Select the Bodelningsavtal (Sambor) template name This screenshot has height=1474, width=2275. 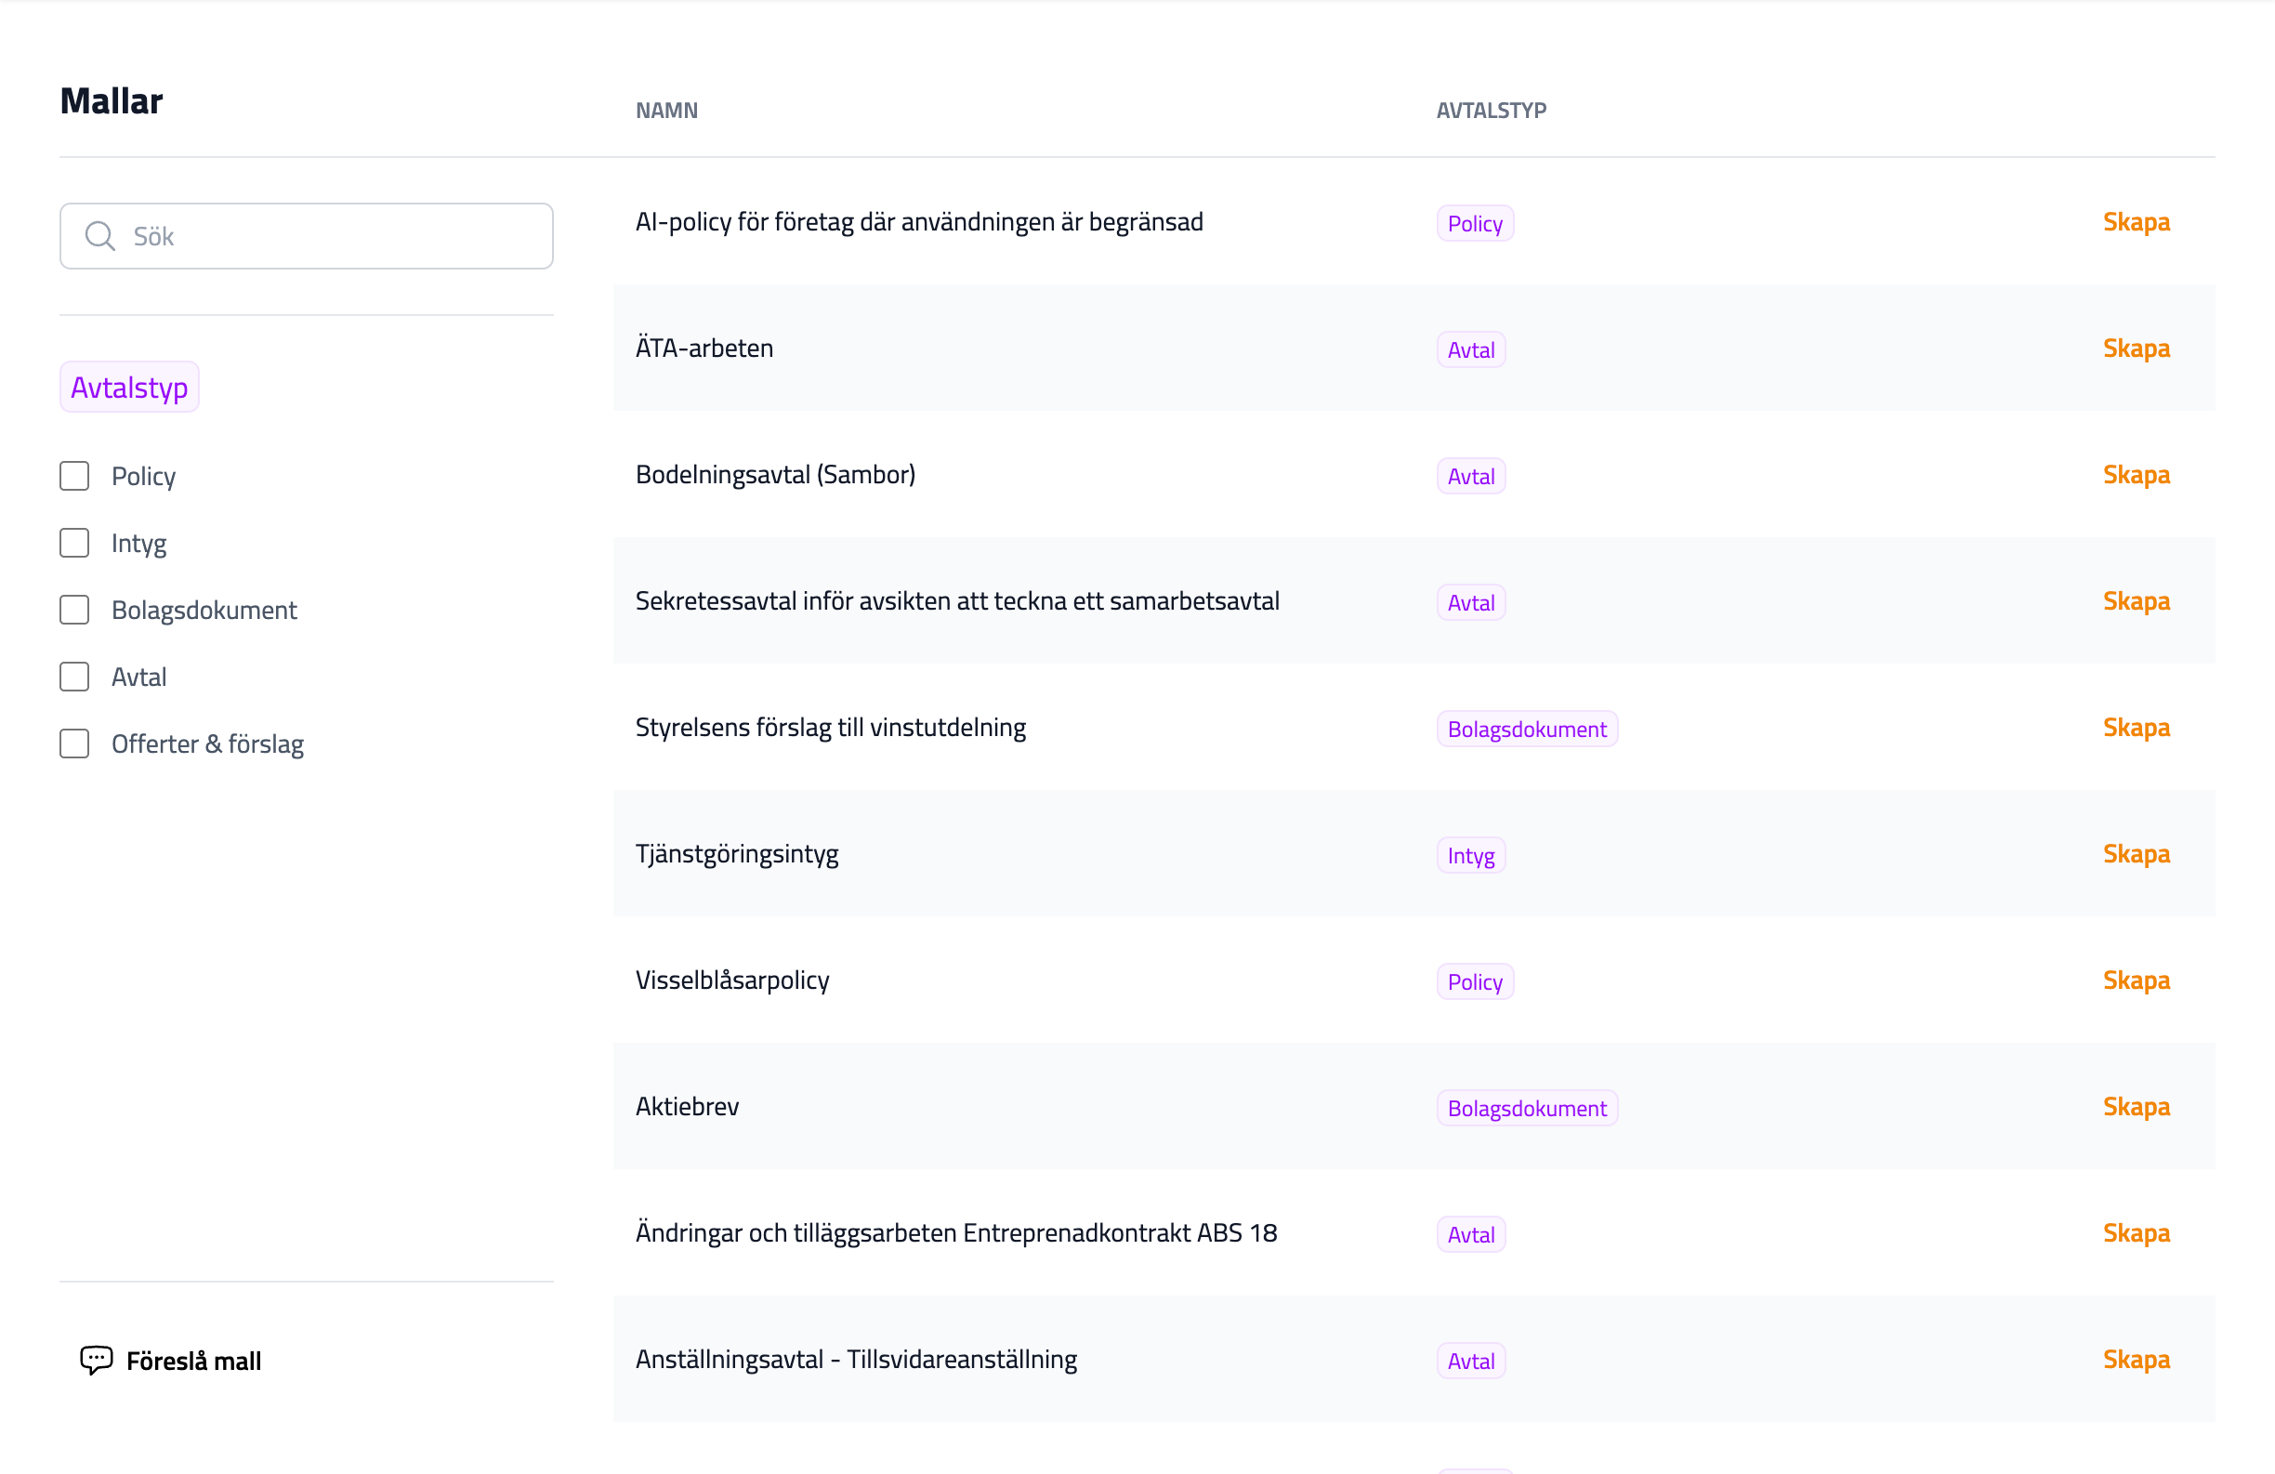tap(775, 475)
